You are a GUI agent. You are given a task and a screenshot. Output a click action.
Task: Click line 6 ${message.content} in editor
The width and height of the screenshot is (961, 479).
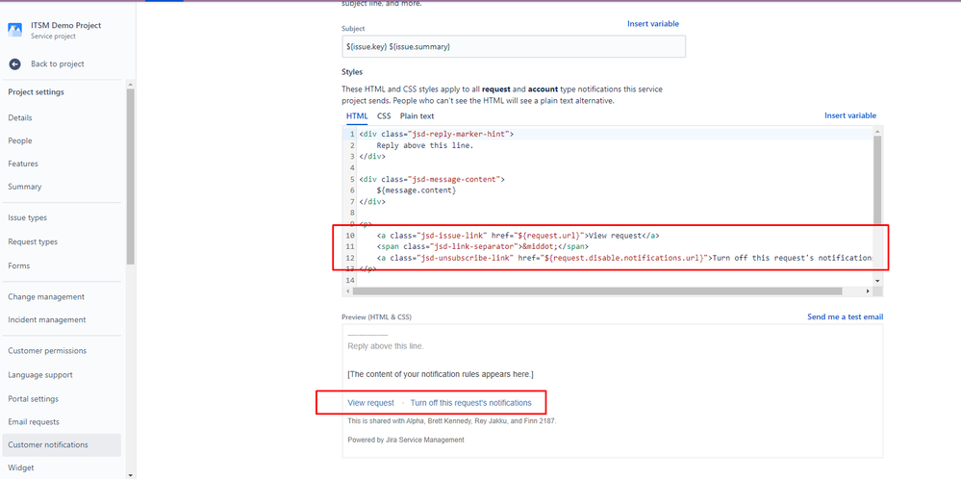pyautogui.click(x=417, y=190)
